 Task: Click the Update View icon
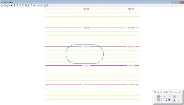(x=14, y=5)
